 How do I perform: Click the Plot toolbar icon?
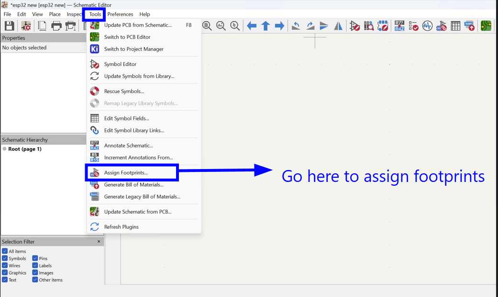click(x=70, y=26)
